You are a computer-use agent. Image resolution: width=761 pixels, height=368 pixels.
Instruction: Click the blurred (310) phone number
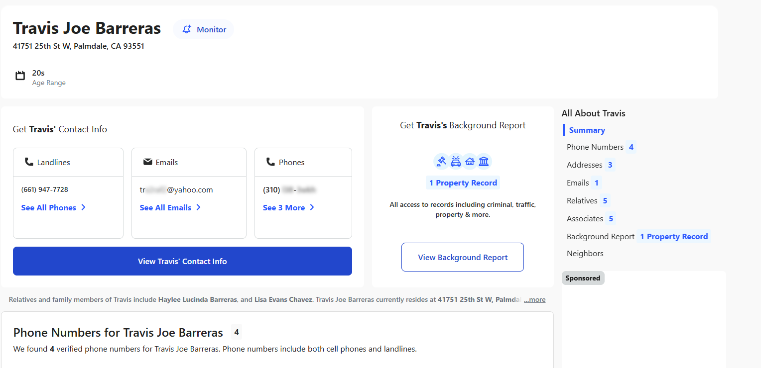tap(290, 189)
